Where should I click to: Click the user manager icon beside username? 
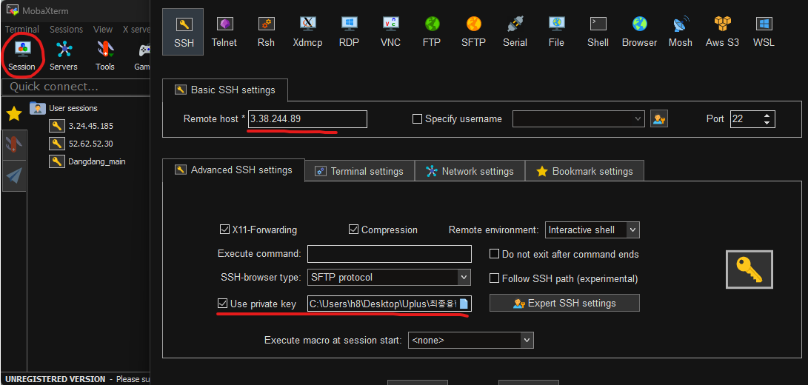click(658, 119)
